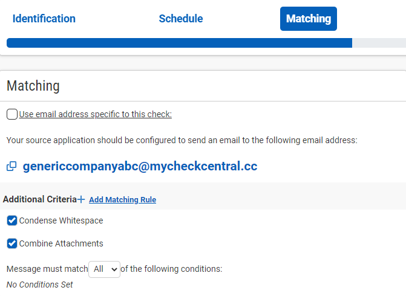Image resolution: width=406 pixels, height=296 pixels.
Task: Click the plus icon beside Additional Criteria
Action: pyautogui.click(x=81, y=199)
